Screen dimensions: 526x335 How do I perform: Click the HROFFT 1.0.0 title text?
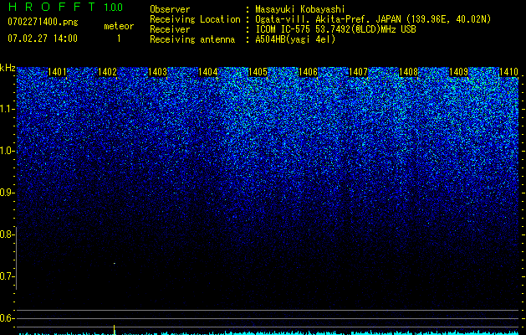pos(65,7)
